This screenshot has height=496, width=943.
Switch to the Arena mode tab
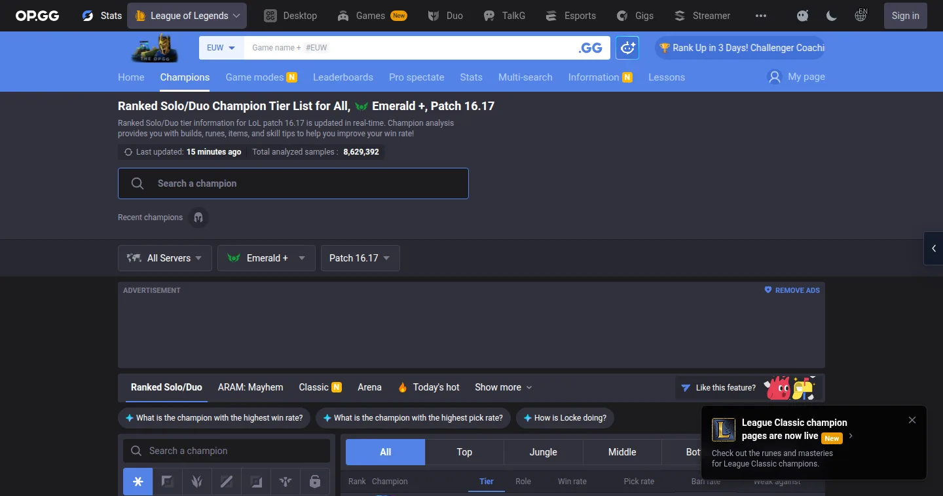pyautogui.click(x=369, y=387)
